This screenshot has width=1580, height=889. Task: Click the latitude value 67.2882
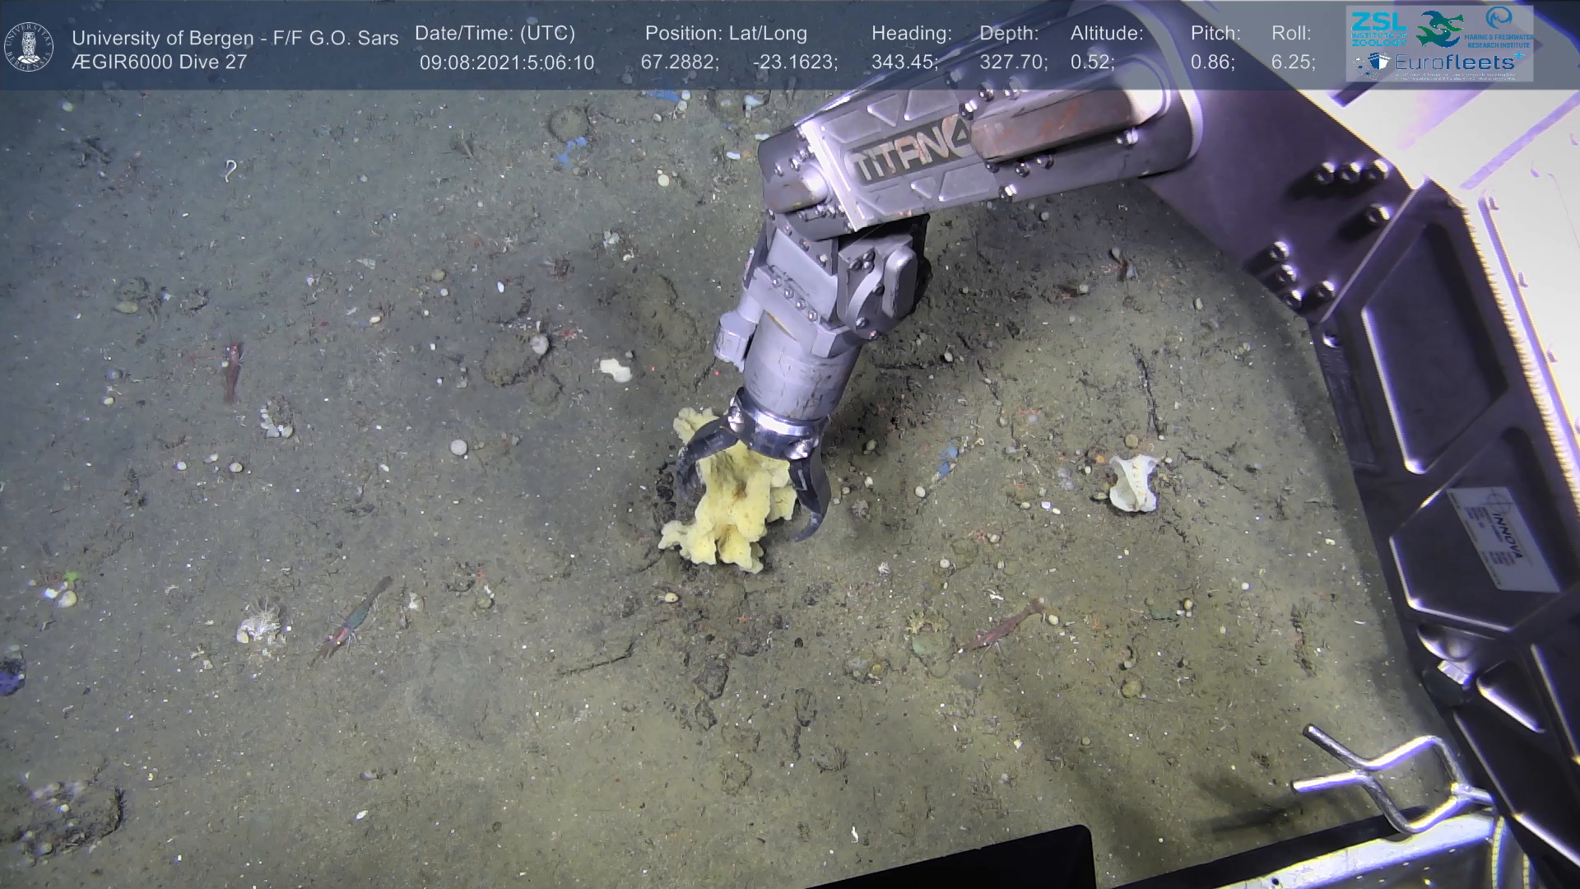pyautogui.click(x=679, y=63)
